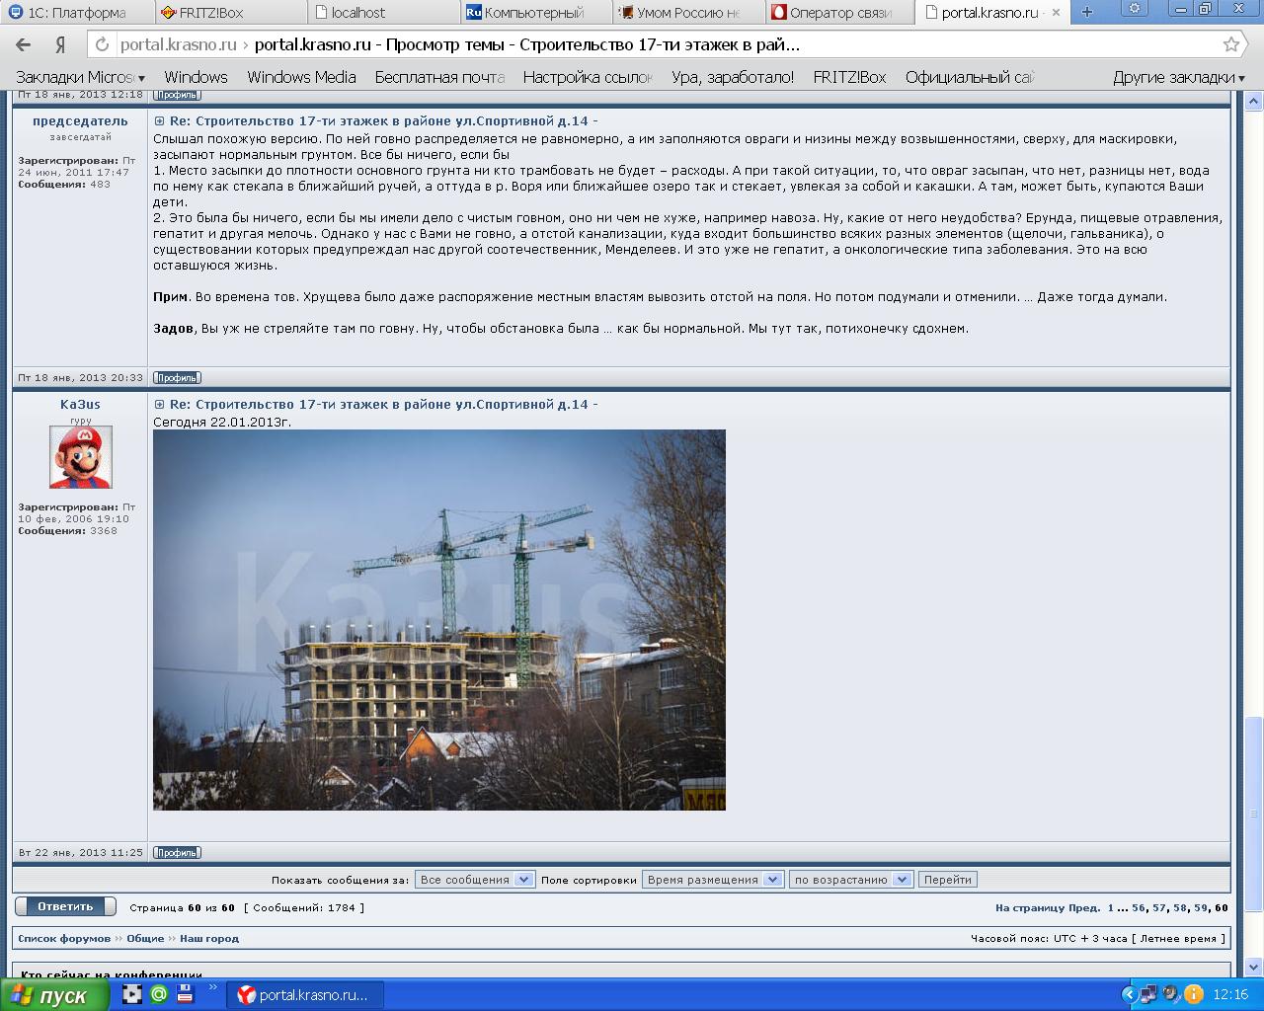
Task: Click the floppy disk quick launch icon
Action: (x=184, y=995)
